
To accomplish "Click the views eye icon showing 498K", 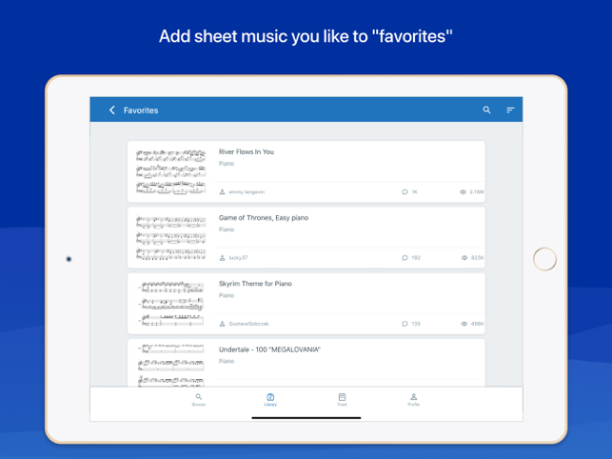I will coord(464,324).
